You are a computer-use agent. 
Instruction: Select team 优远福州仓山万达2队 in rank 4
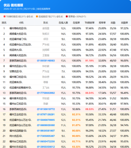tap(20, 44)
